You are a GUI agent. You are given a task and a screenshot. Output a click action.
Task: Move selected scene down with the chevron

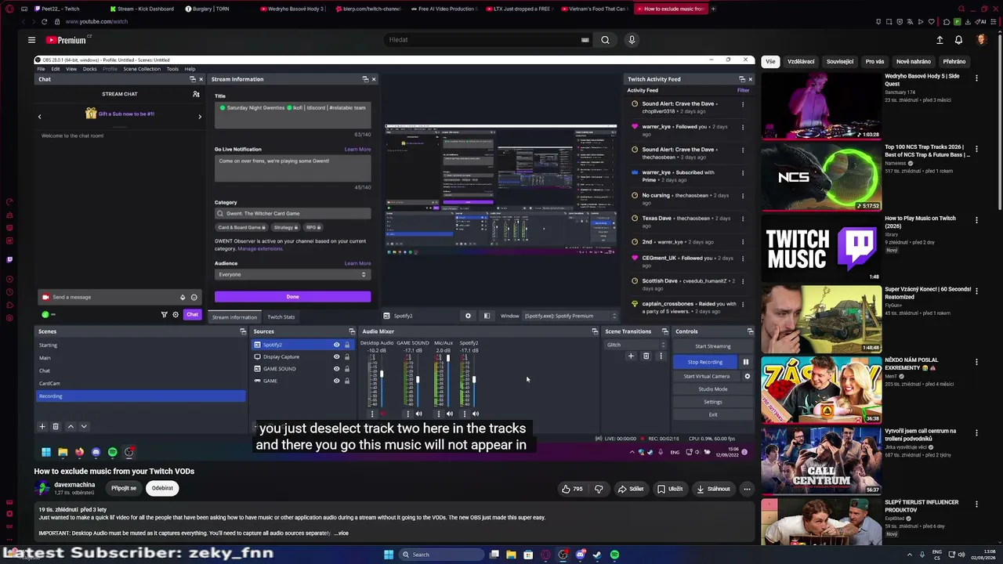84,426
